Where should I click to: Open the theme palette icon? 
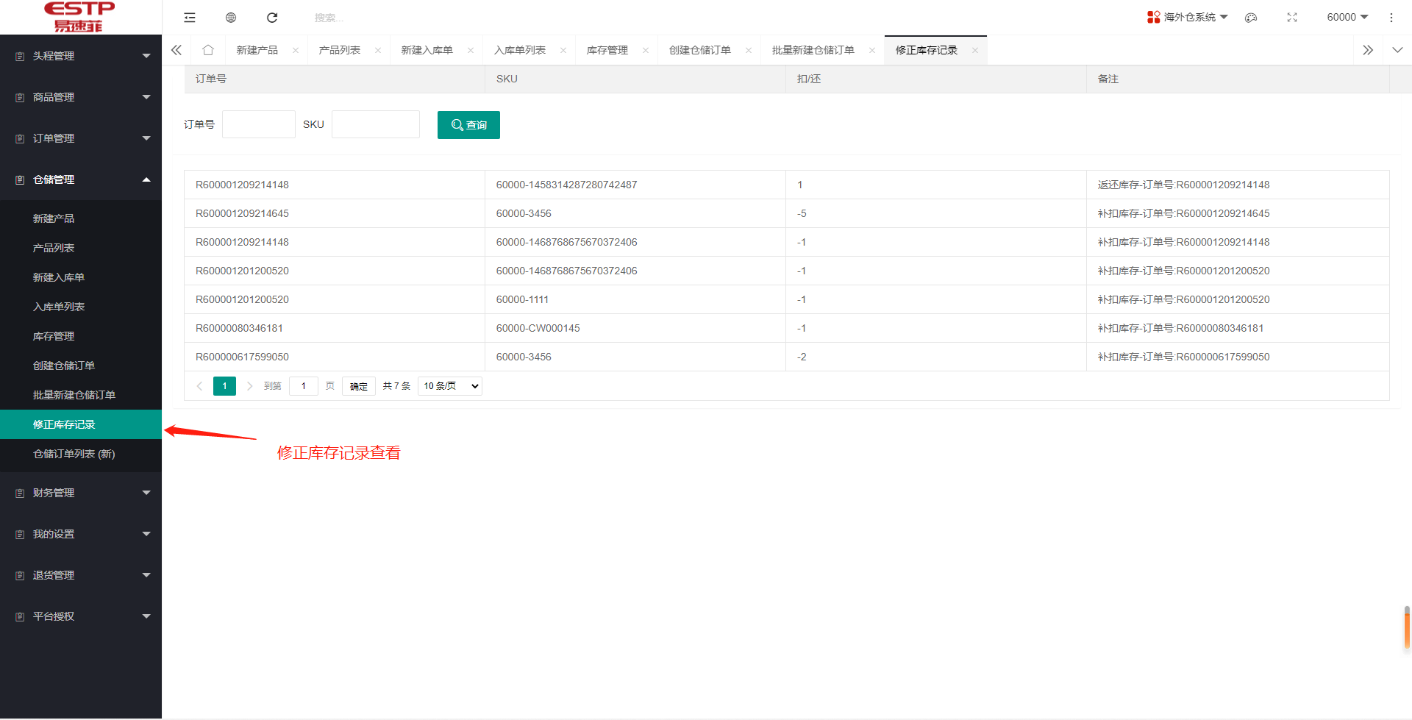[x=1251, y=17]
